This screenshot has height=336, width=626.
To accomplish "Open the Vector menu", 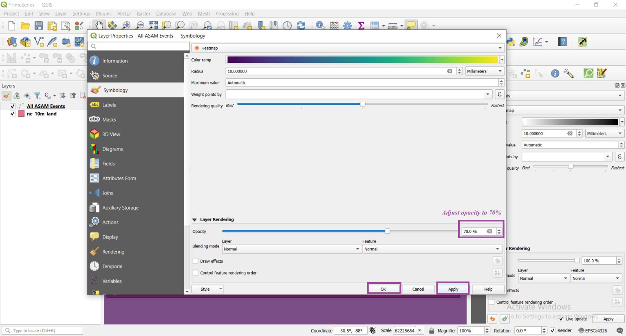I will coord(124,13).
